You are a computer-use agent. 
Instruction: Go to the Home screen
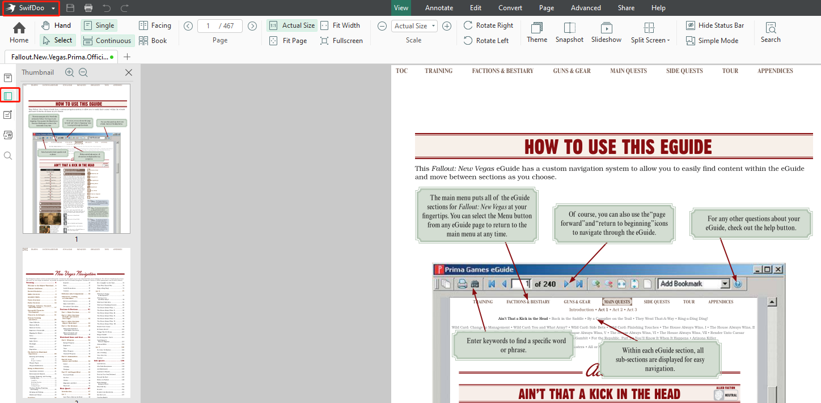(x=19, y=33)
